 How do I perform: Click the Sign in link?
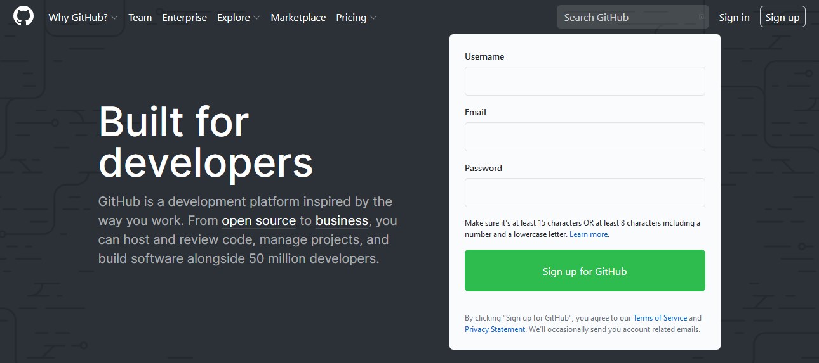(734, 18)
